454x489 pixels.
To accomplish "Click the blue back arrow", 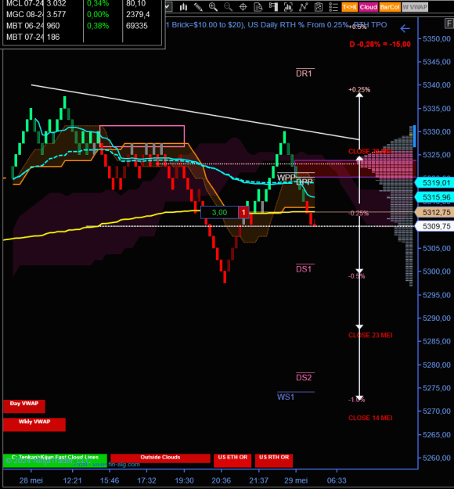I will [405, 29].
